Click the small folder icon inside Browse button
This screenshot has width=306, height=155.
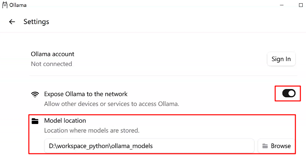265,146
